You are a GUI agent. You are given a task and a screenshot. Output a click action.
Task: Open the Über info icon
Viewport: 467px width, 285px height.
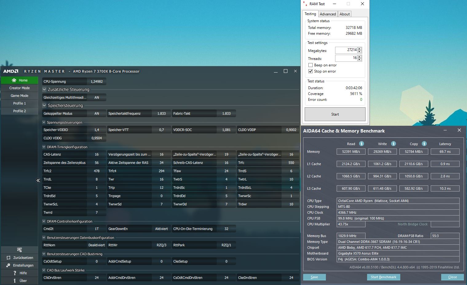(14, 281)
